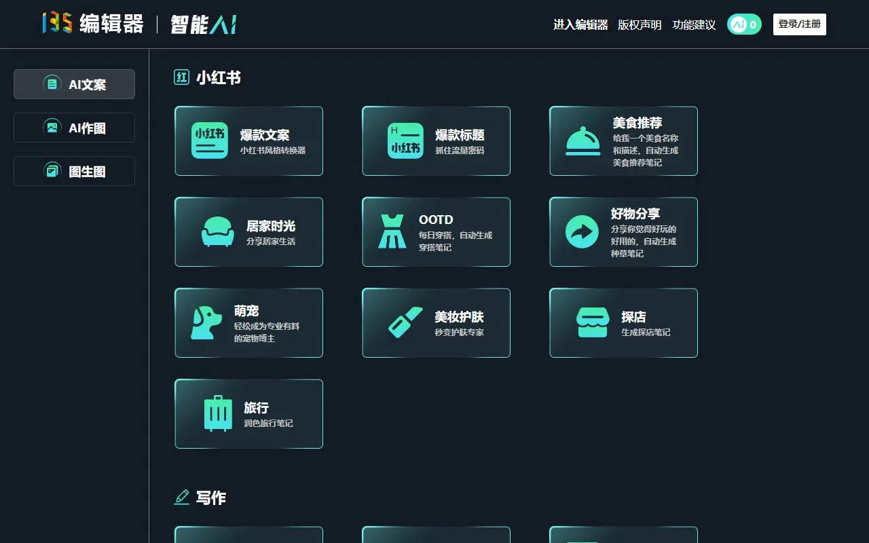Open the 功能建议 feedback page
The width and height of the screenshot is (869, 543).
pyautogui.click(x=694, y=24)
